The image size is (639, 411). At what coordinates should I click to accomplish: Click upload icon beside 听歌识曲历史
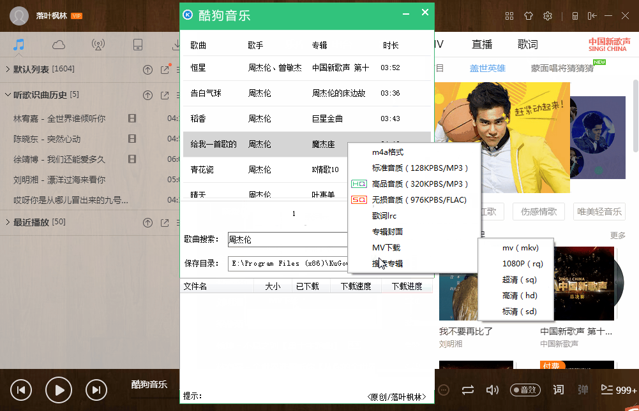[147, 95]
